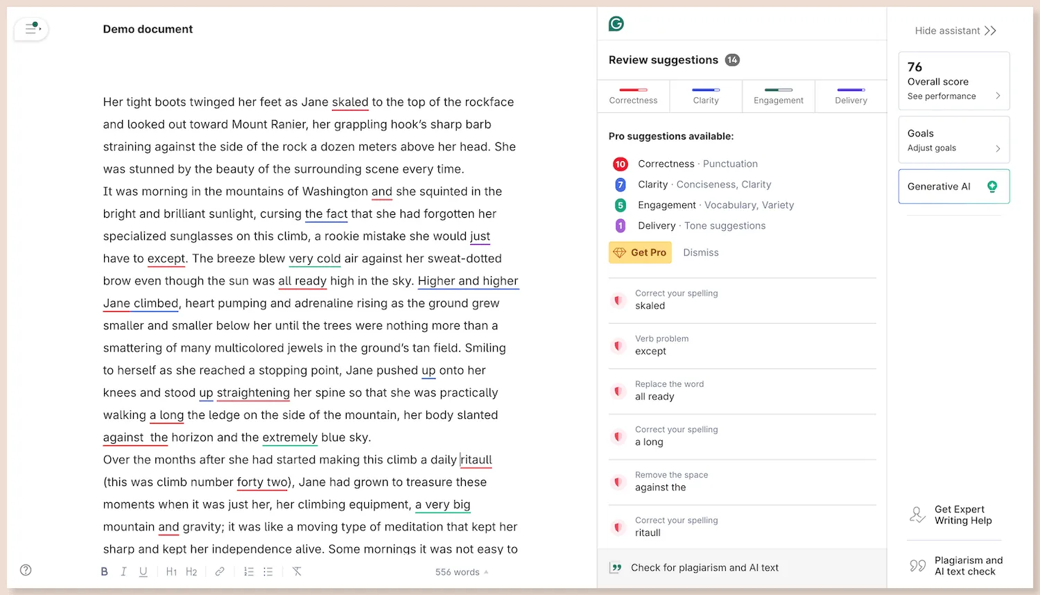Switch to the Clarity suggestions tab
The width and height of the screenshot is (1040, 595).
(705, 96)
